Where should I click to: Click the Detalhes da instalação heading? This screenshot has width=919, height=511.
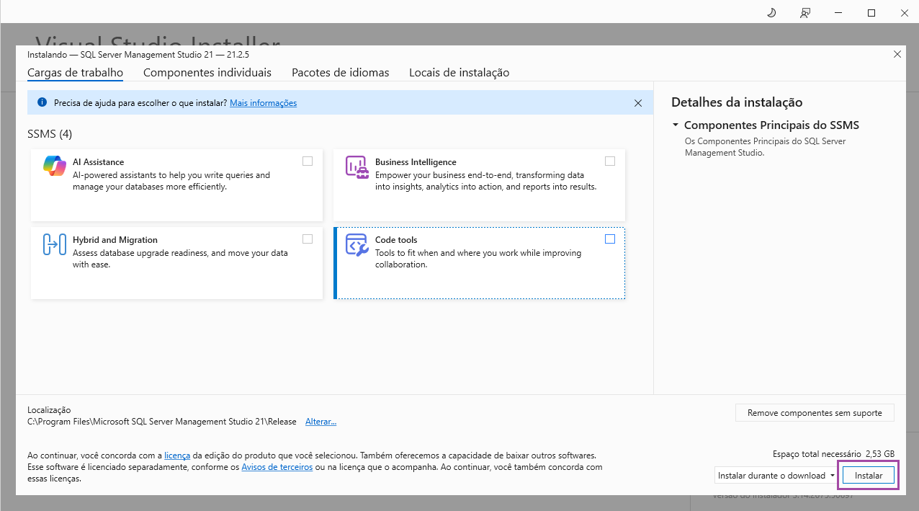(737, 102)
